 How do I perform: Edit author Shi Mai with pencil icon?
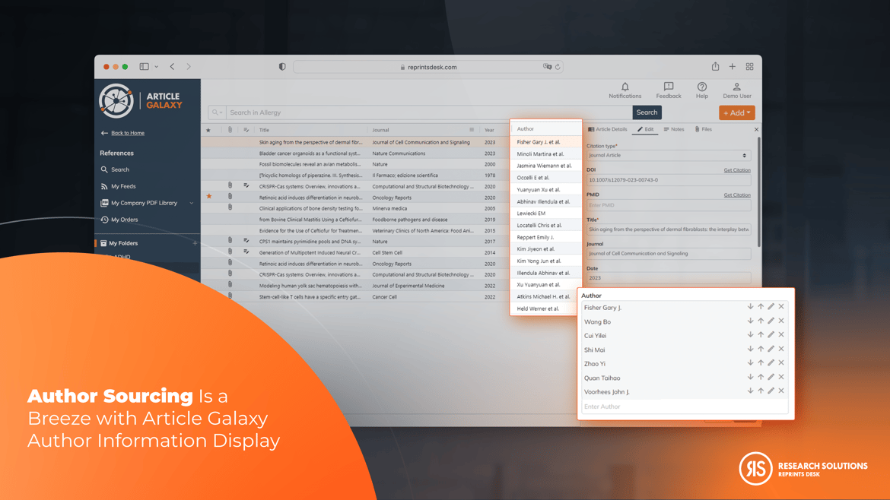pyautogui.click(x=771, y=350)
